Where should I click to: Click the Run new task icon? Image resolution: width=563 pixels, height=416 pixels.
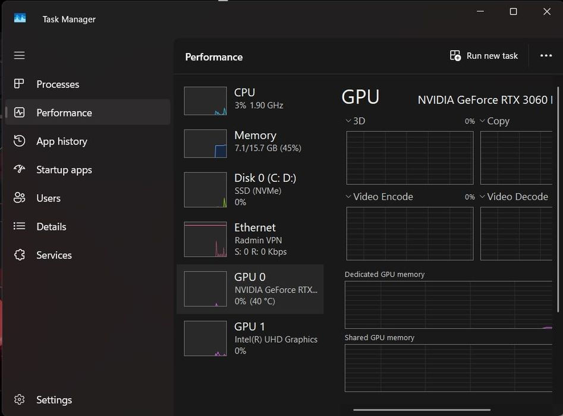tap(455, 56)
